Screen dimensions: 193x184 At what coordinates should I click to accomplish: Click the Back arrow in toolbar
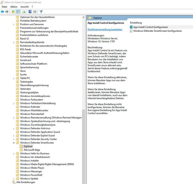click(2, 12)
